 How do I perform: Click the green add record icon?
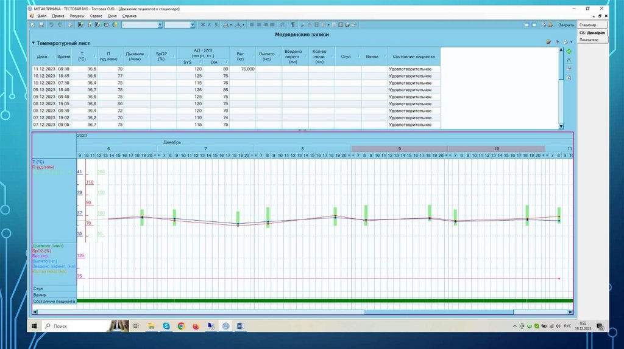[x=569, y=52]
